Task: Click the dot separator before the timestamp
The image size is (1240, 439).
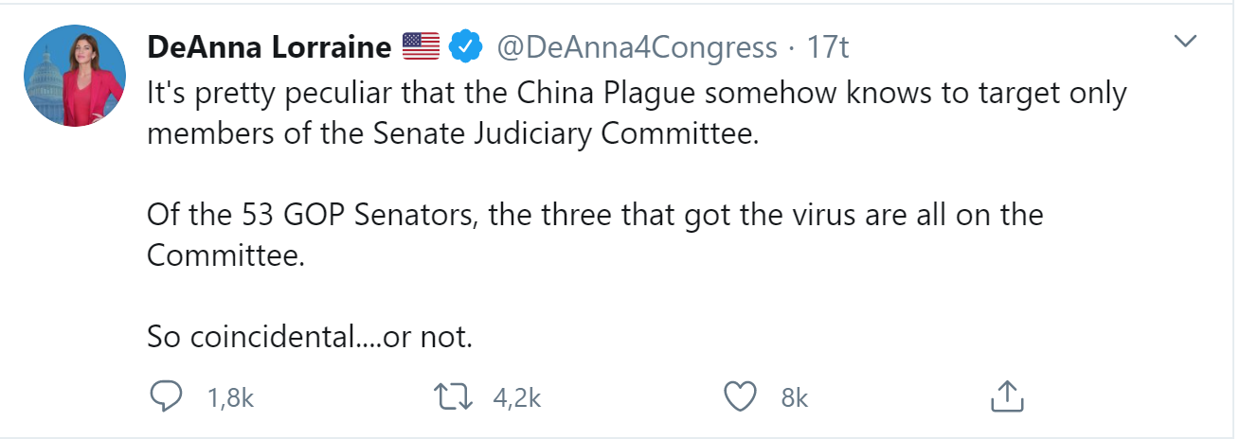Action: point(791,47)
